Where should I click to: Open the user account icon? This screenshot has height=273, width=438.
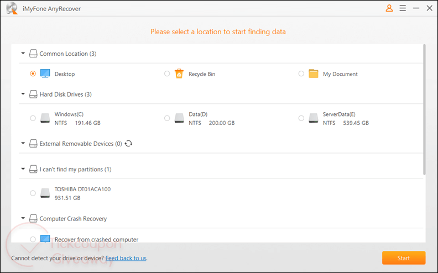pyautogui.click(x=389, y=8)
